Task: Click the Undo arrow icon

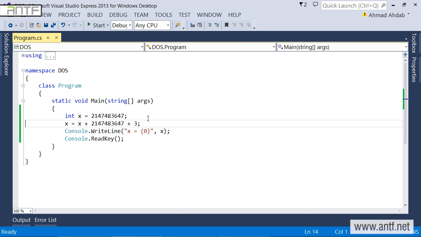Action: (63, 25)
